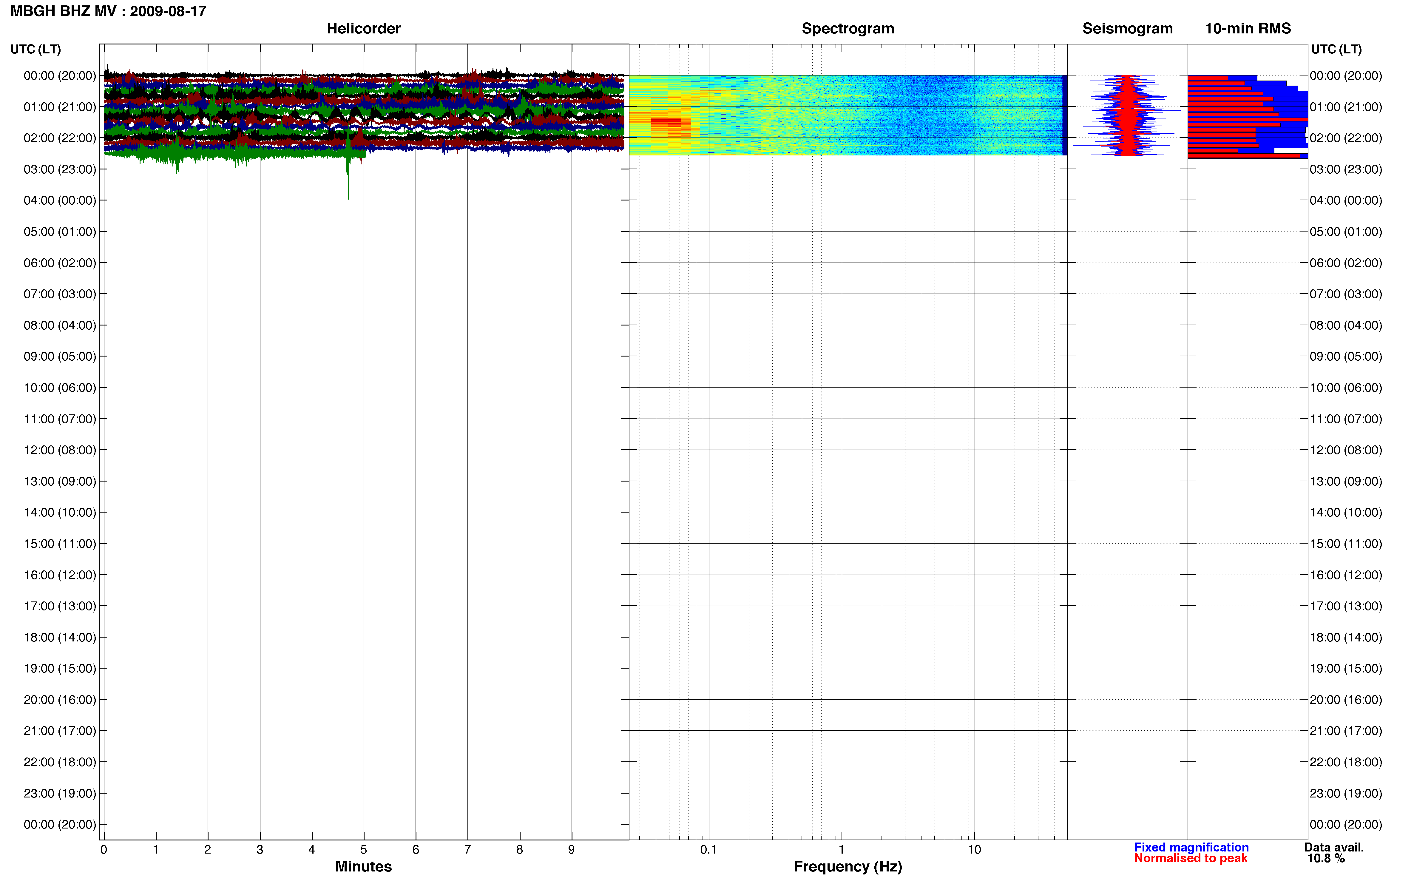
Task: Click 10:00 (06:00) on the helicorder time axis
Action: pos(60,388)
